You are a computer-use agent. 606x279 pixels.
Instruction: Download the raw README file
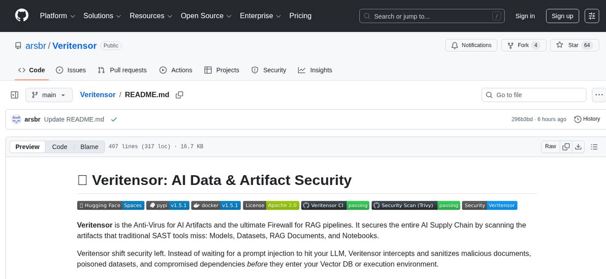(x=578, y=147)
